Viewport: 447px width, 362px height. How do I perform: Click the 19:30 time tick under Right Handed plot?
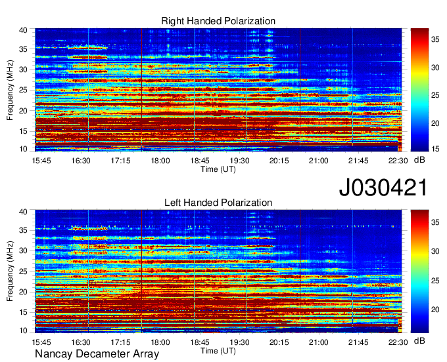click(x=239, y=161)
